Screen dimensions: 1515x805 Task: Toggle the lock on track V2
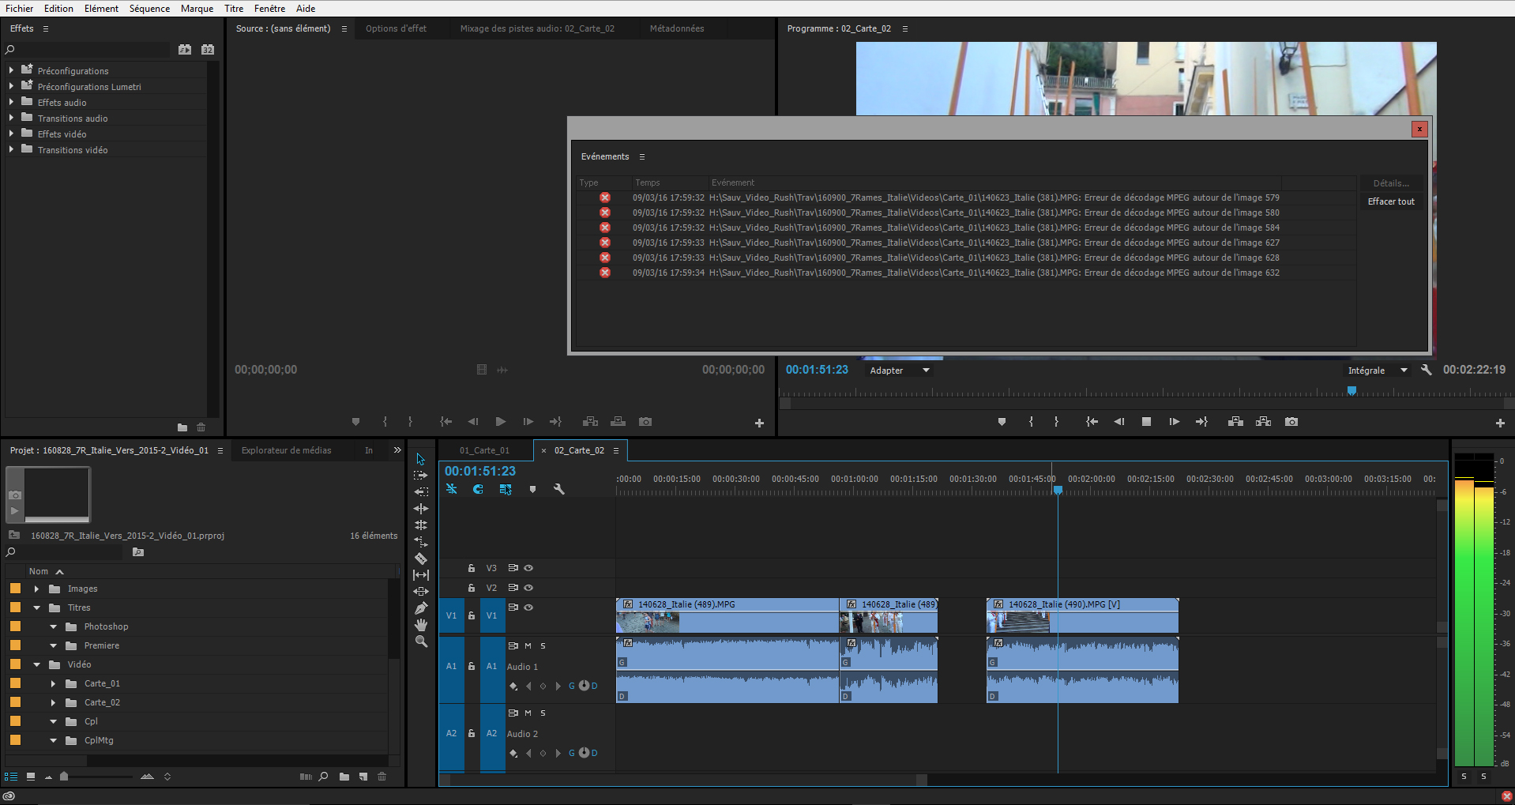pyautogui.click(x=472, y=588)
